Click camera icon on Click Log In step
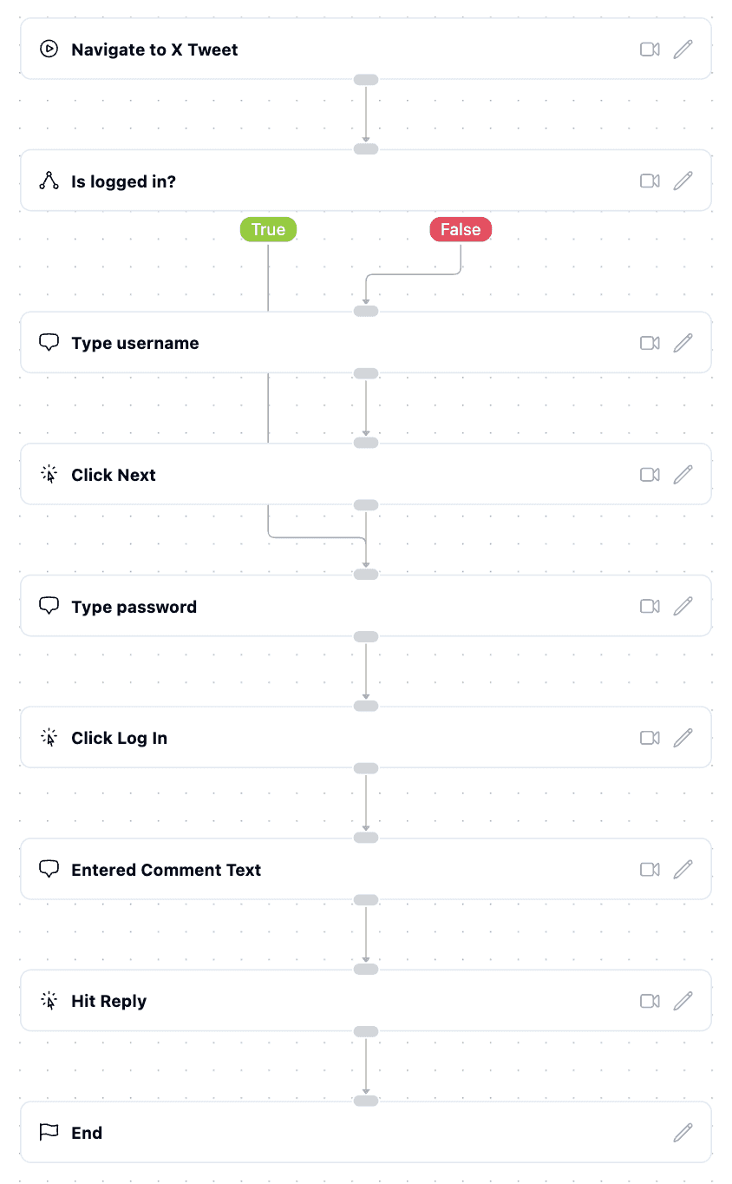The width and height of the screenshot is (732, 1184). coord(650,738)
